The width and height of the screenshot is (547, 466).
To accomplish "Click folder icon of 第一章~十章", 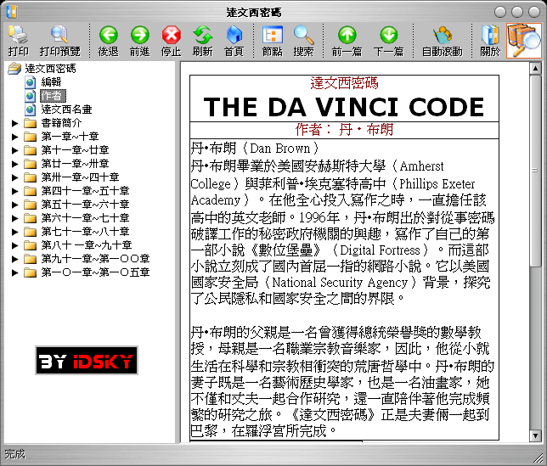I will point(31,137).
